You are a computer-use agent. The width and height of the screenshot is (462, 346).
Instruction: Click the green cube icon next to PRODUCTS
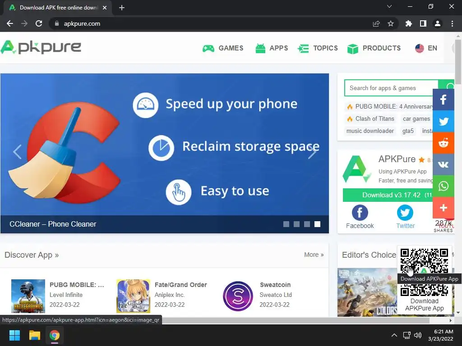[353, 49]
